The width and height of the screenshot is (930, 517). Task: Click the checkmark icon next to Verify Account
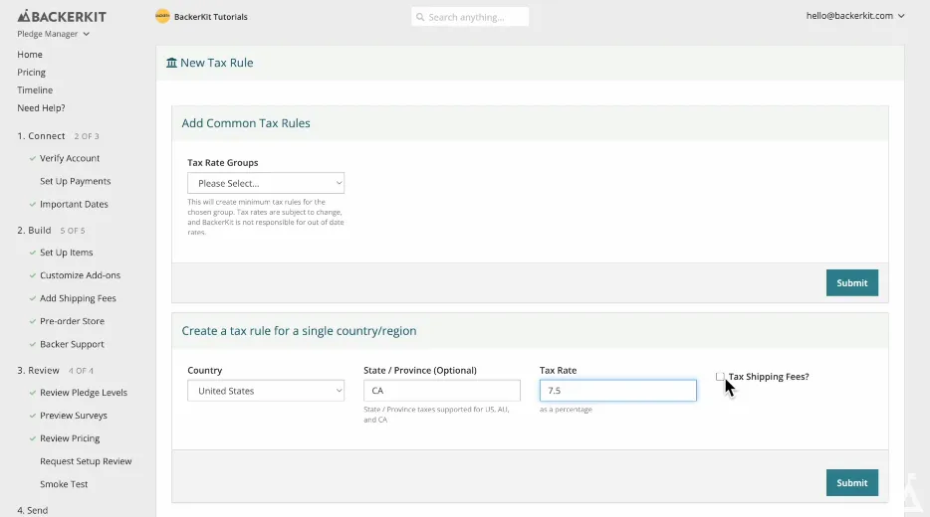click(33, 158)
